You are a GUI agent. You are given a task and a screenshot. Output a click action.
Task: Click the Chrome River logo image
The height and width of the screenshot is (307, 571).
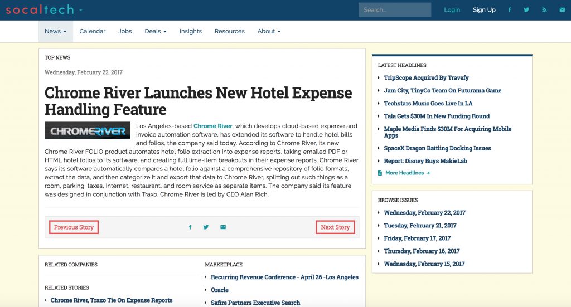88,131
